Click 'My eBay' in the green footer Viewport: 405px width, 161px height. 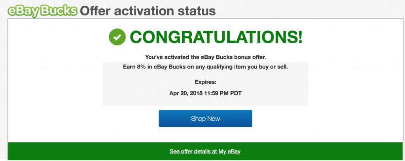pos(231,152)
